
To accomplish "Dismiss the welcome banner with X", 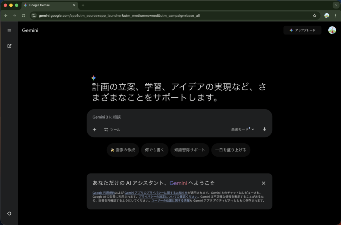I will point(263,183).
